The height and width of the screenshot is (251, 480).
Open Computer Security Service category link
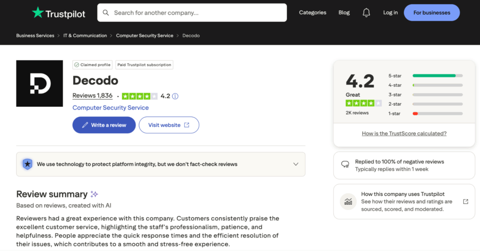tap(111, 108)
